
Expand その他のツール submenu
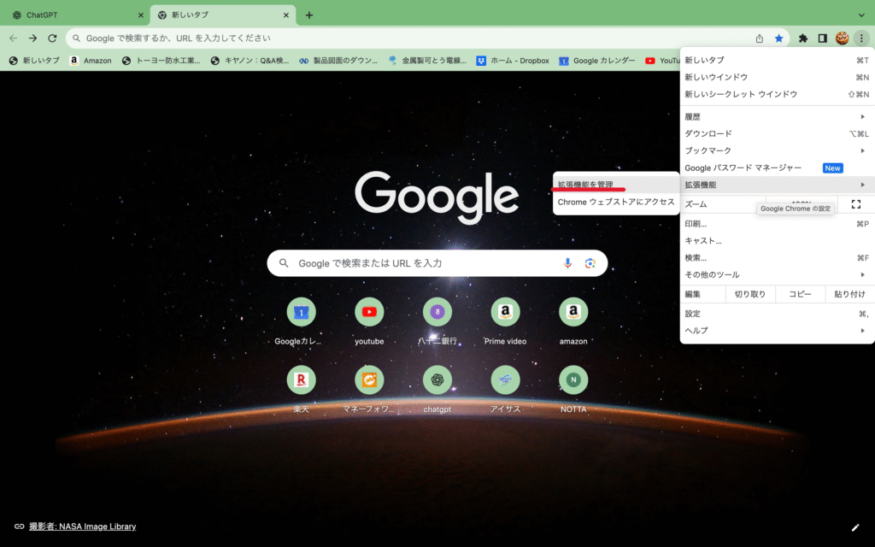pyautogui.click(x=777, y=274)
